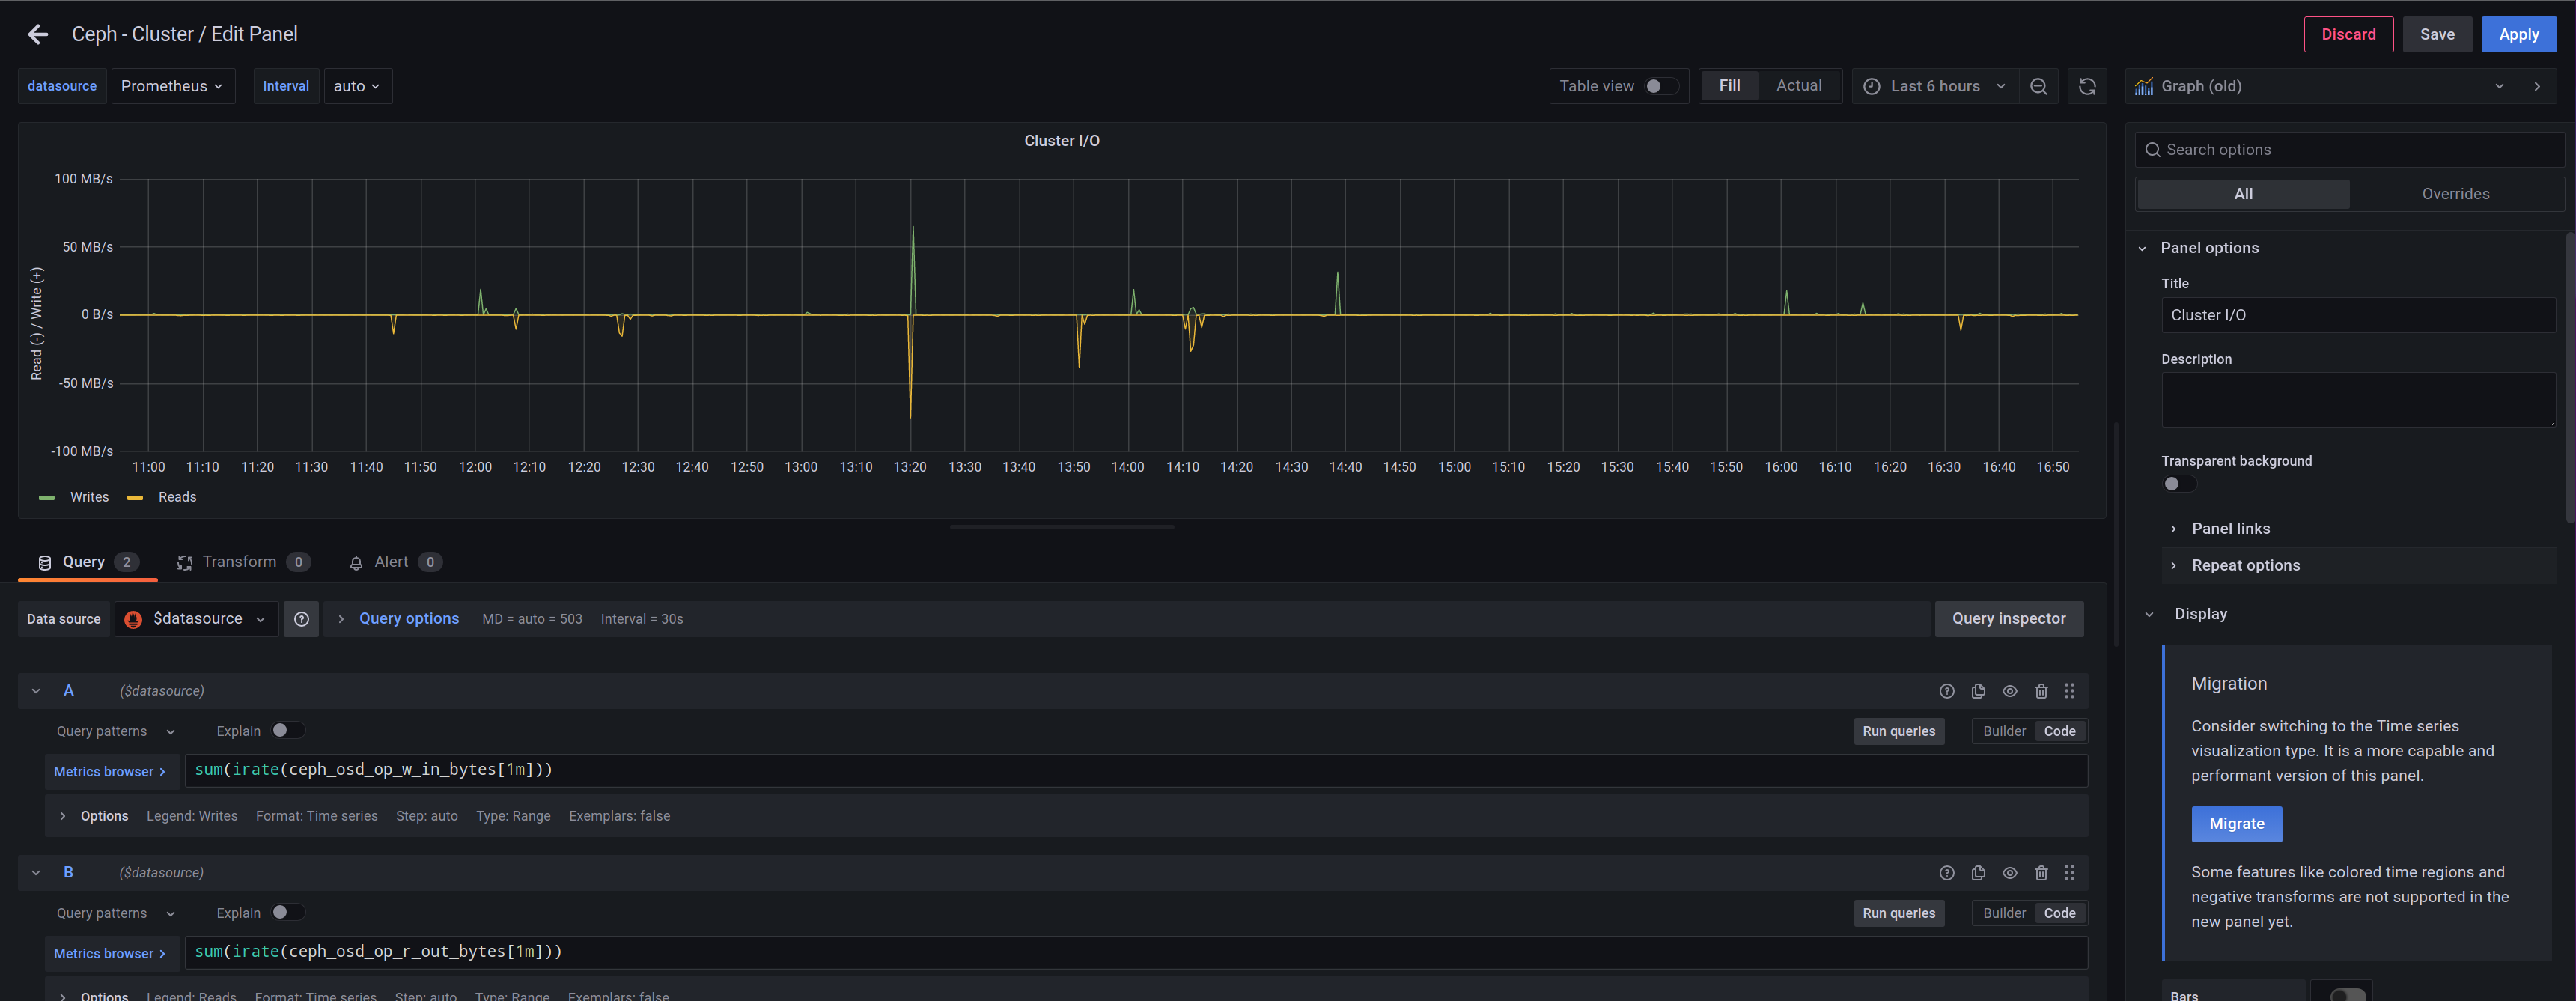
Task: Click the drag handle for query B
Action: [2069, 872]
